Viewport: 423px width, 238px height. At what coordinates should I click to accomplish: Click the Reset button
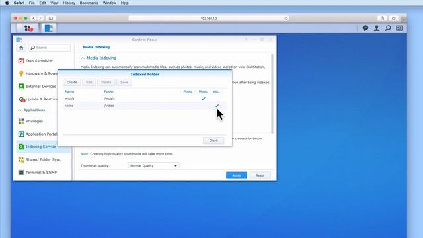click(260, 175)
